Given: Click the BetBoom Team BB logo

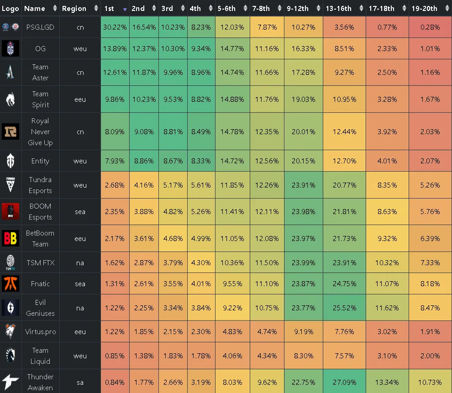Looking at the screenshot, I should pos(11,238).
